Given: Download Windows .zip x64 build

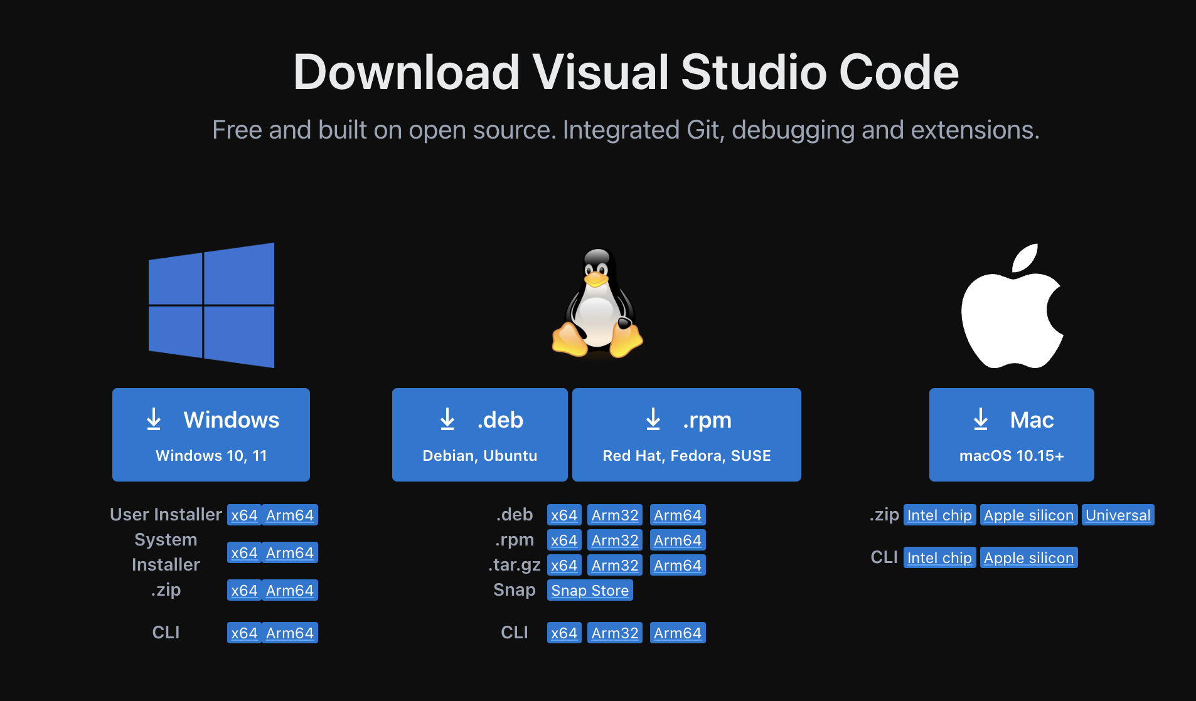Looking at the screenshot, I should (244, 591).
